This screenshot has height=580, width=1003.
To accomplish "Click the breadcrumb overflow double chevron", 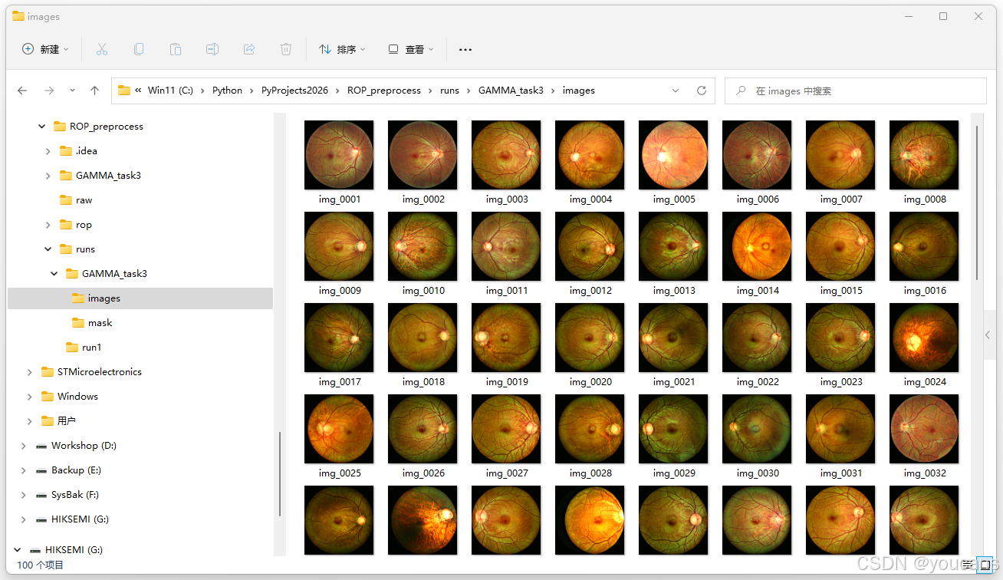I will click(138, 91).
